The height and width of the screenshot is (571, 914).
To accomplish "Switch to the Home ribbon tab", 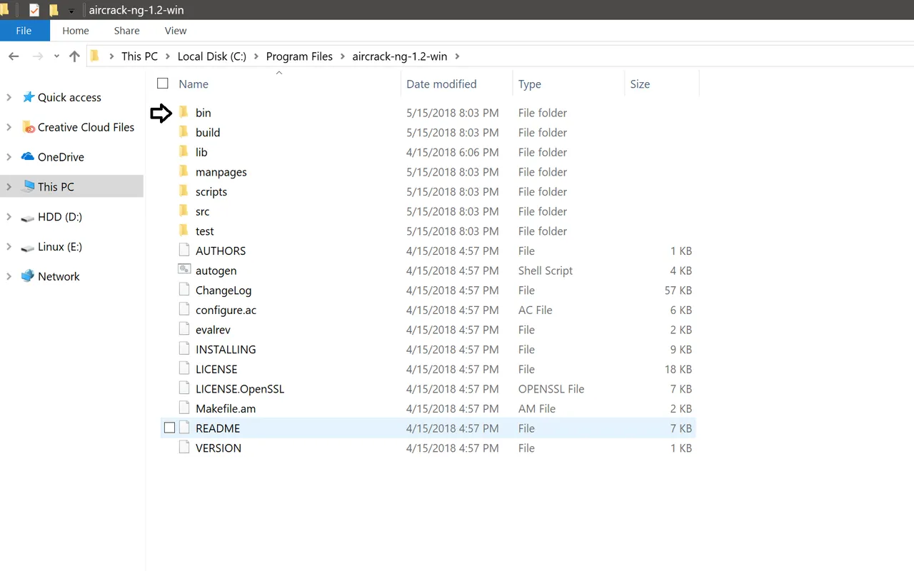I will click(76, 31).
